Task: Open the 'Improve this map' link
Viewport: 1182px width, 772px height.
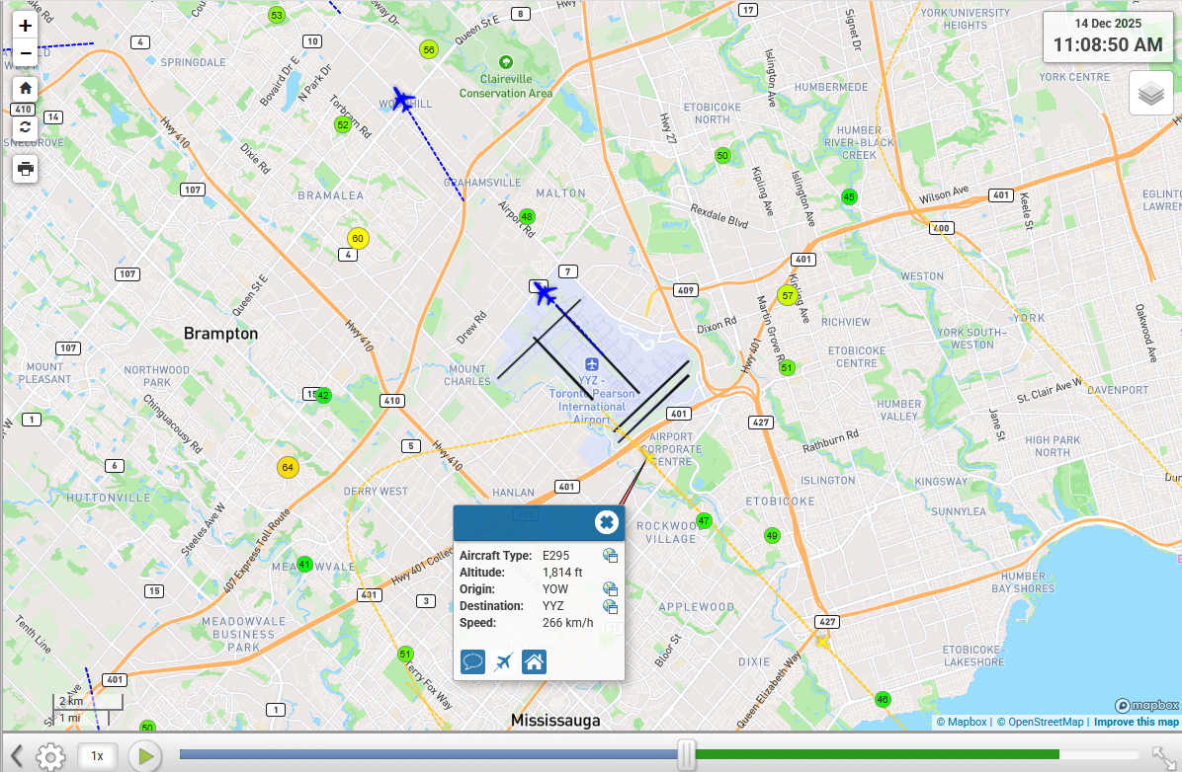Action: (1136, 722)
